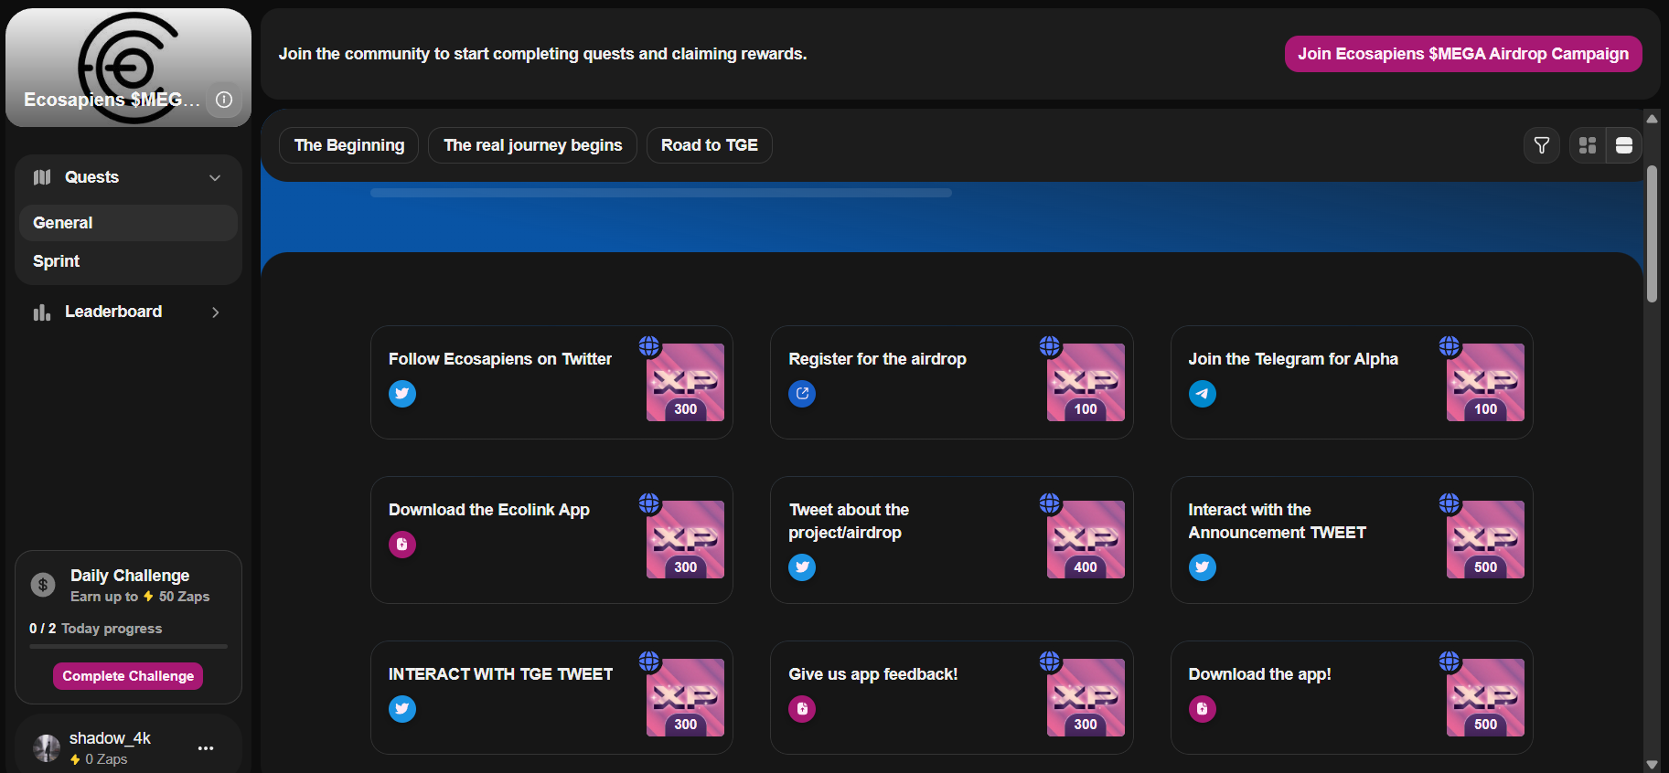Click globe icon on Tweet about project card
Image resolution: width=1669 pixels, height=773 pixels.
click(x=1050, y=503)
